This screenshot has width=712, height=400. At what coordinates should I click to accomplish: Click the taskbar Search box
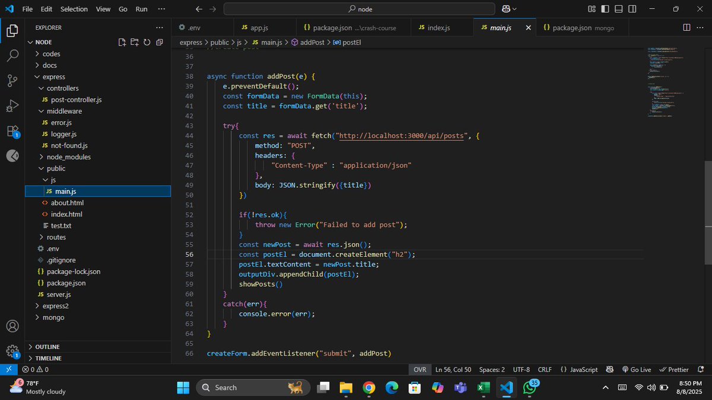tap(253, 388)
